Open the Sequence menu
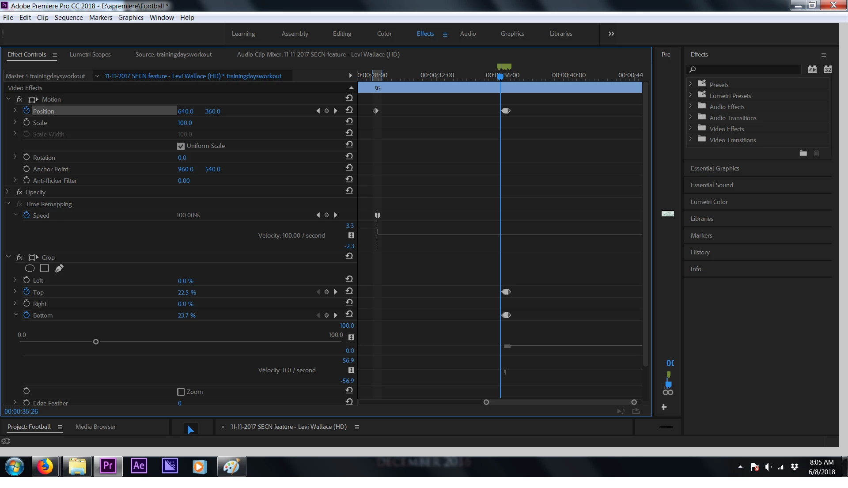This screenshot has height=488, width=848. [68, 18]
